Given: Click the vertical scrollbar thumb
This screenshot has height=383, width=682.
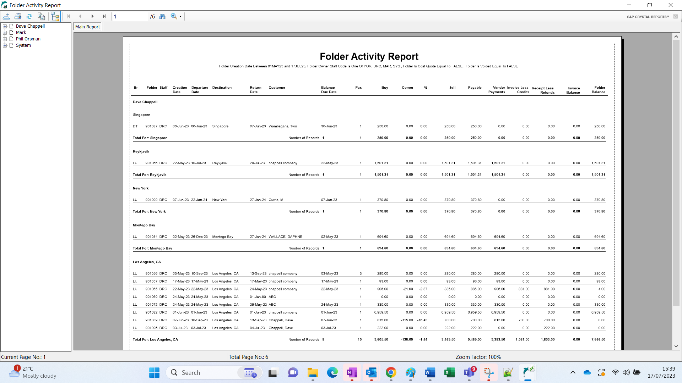Looking at the screenshot, I should coord(676,173).
